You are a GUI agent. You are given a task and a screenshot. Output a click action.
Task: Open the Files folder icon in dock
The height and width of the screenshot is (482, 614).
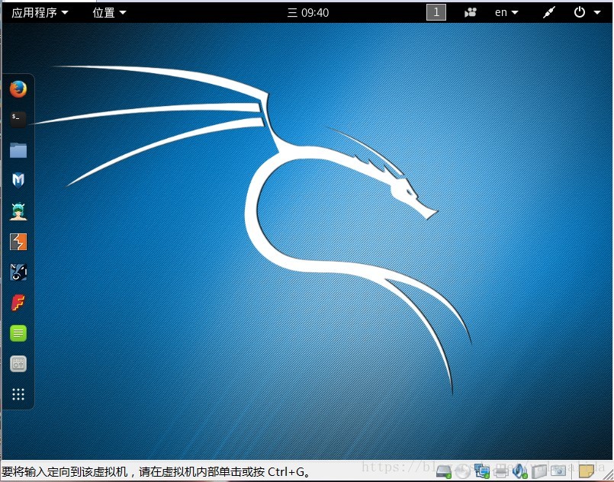coord(18,150)
